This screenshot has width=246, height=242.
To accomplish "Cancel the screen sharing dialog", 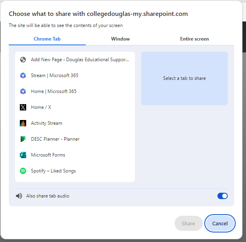I will point(220,223).
